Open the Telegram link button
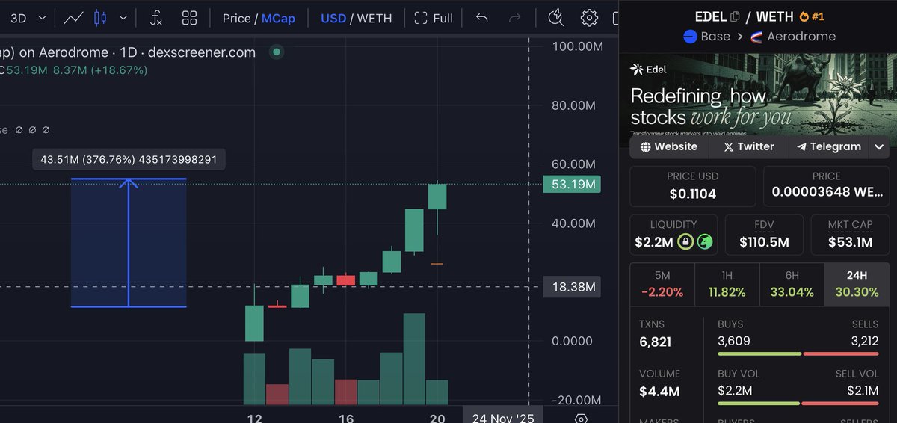The width and height of the screenshot is (897, 423). (x=829, y=146)
